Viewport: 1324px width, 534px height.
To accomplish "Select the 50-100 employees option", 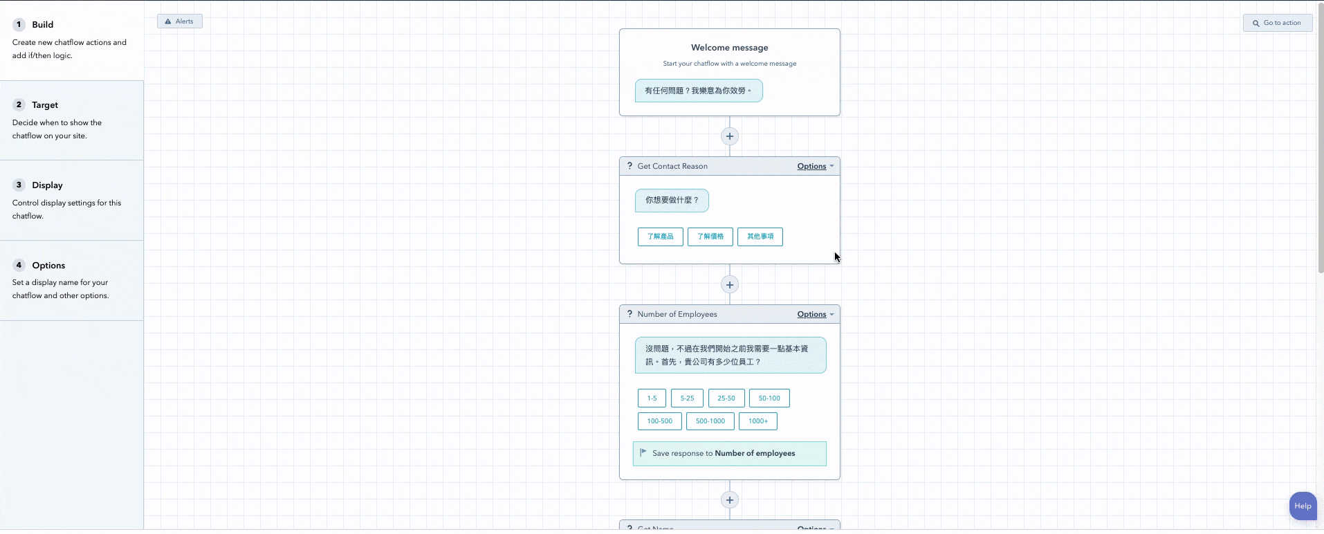I will pyautogui.click(x=769, y=398).
